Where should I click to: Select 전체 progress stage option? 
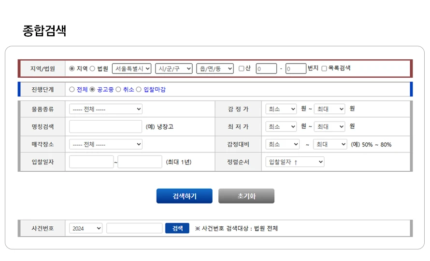(x=72, y=89)
